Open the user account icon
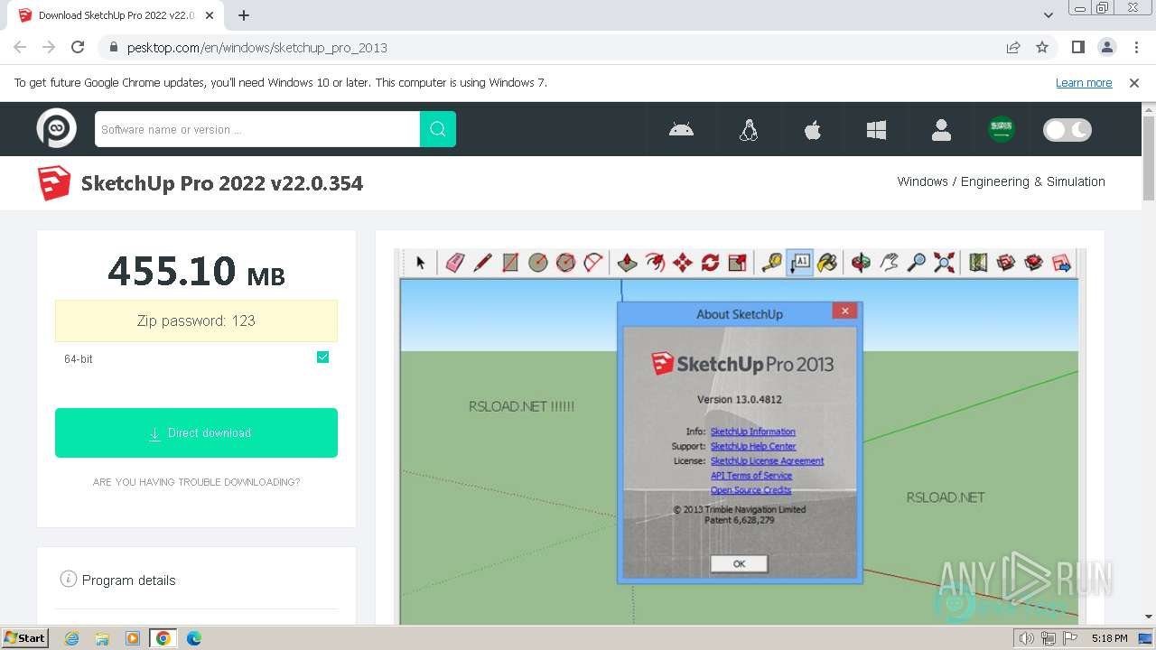This screenshot has width=1156, height=650. (x=941, y=130)
